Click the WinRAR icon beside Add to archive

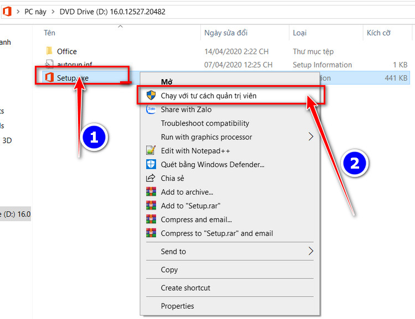point(151,191)
